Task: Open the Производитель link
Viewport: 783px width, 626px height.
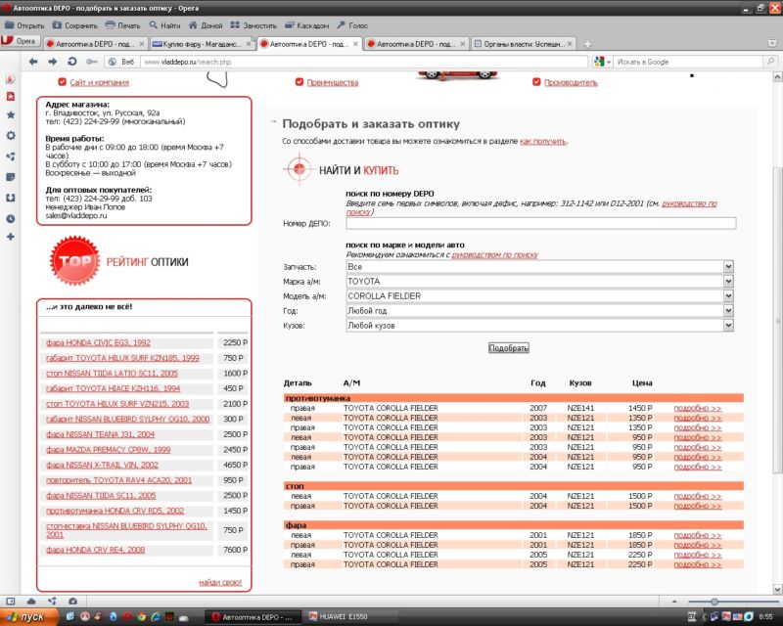Action: (571, 82)
